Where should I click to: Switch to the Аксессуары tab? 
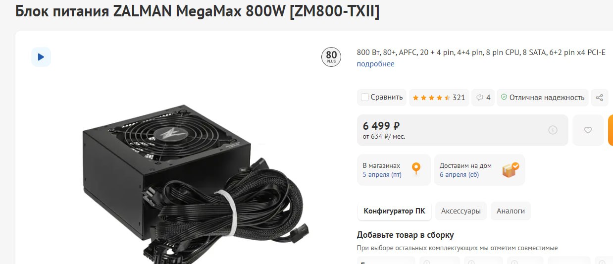click(x=461, y=211)
